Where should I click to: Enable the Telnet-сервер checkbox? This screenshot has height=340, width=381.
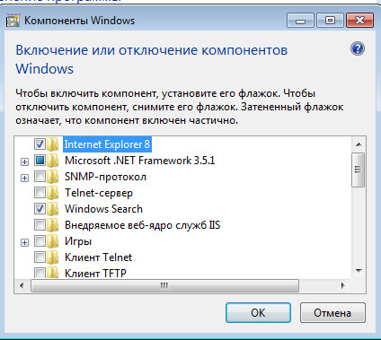click(x=40, y=193)
